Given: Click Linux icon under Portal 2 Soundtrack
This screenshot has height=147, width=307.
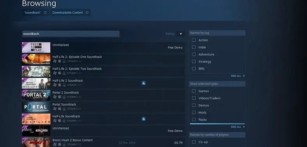Looking at the screenshot, I should 64,97.
